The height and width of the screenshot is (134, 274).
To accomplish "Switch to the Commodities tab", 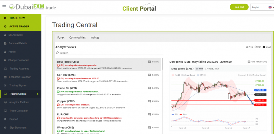I will coord(77,38).
